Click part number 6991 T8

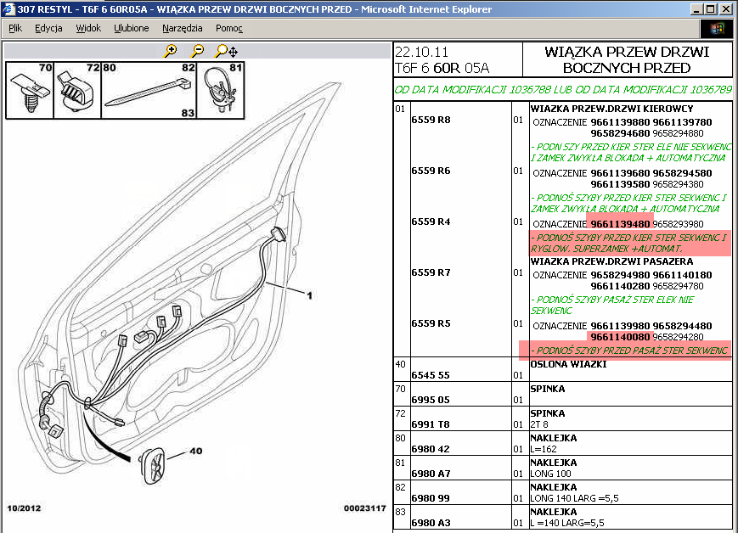coord(431,424)
